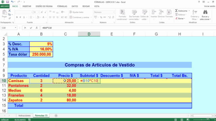Cancel formula entry with X button
The width and height of the screenshot is (216, 121).
[x=25, y=28]
